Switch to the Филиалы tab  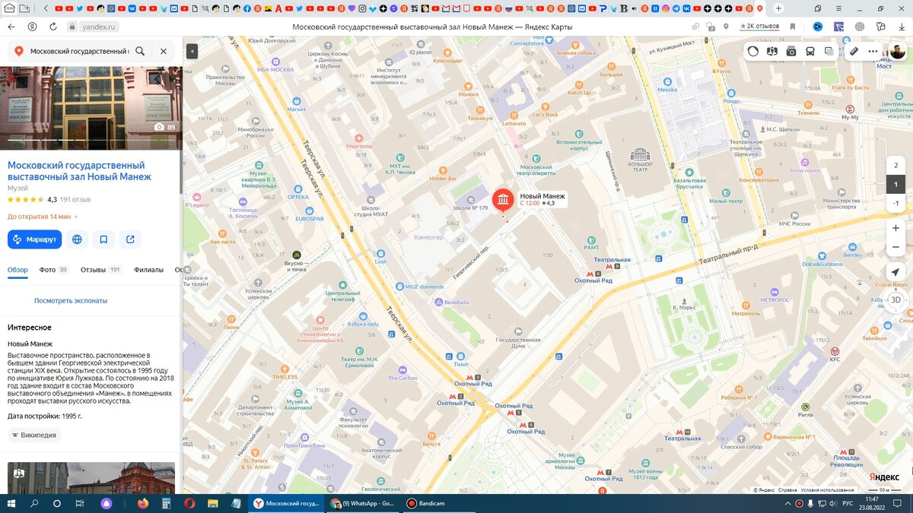click(x=148, y=269)
